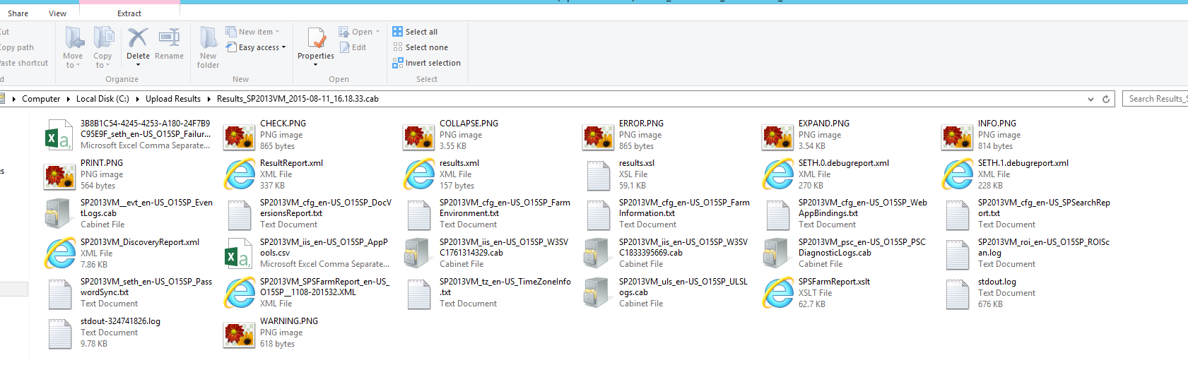Select the ResultReport.xml file icon
The width and height of the screenshot is (1188, 365).
click(x=240, y=174)
